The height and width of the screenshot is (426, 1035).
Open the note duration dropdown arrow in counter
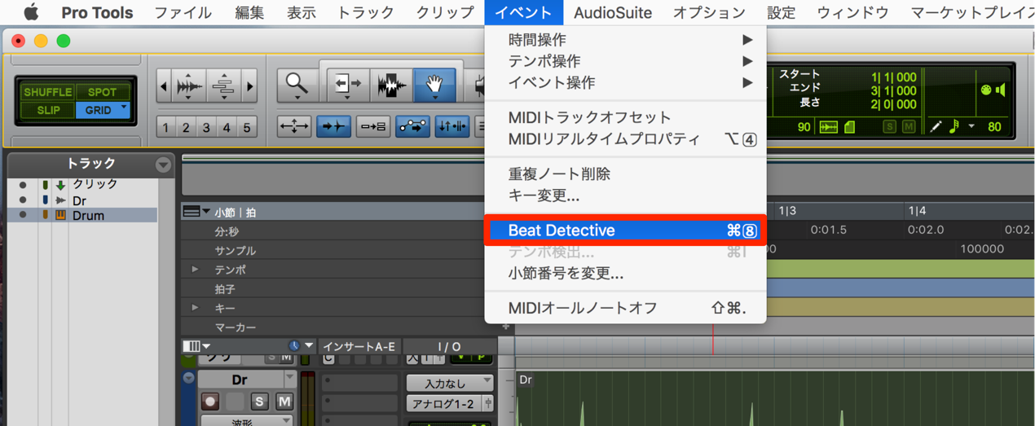(x=971, y=127)
